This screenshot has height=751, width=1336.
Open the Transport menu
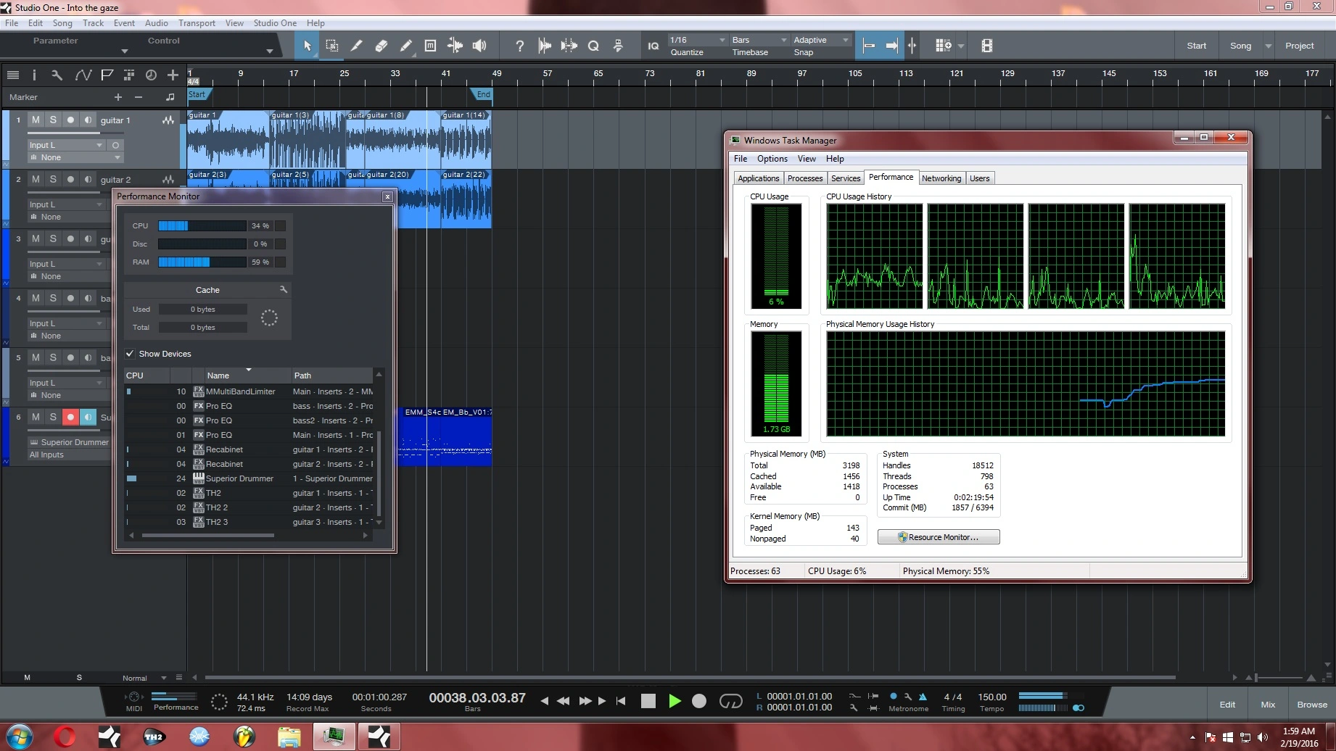coord(197,23)
